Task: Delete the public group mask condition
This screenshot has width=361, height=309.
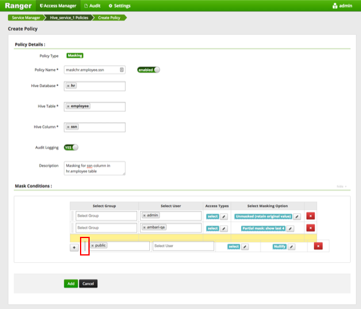Action: pos(318,246)
